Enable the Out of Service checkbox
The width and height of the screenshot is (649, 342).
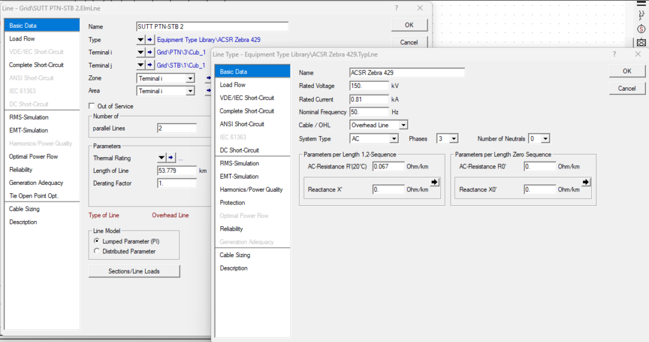point(92,106)
